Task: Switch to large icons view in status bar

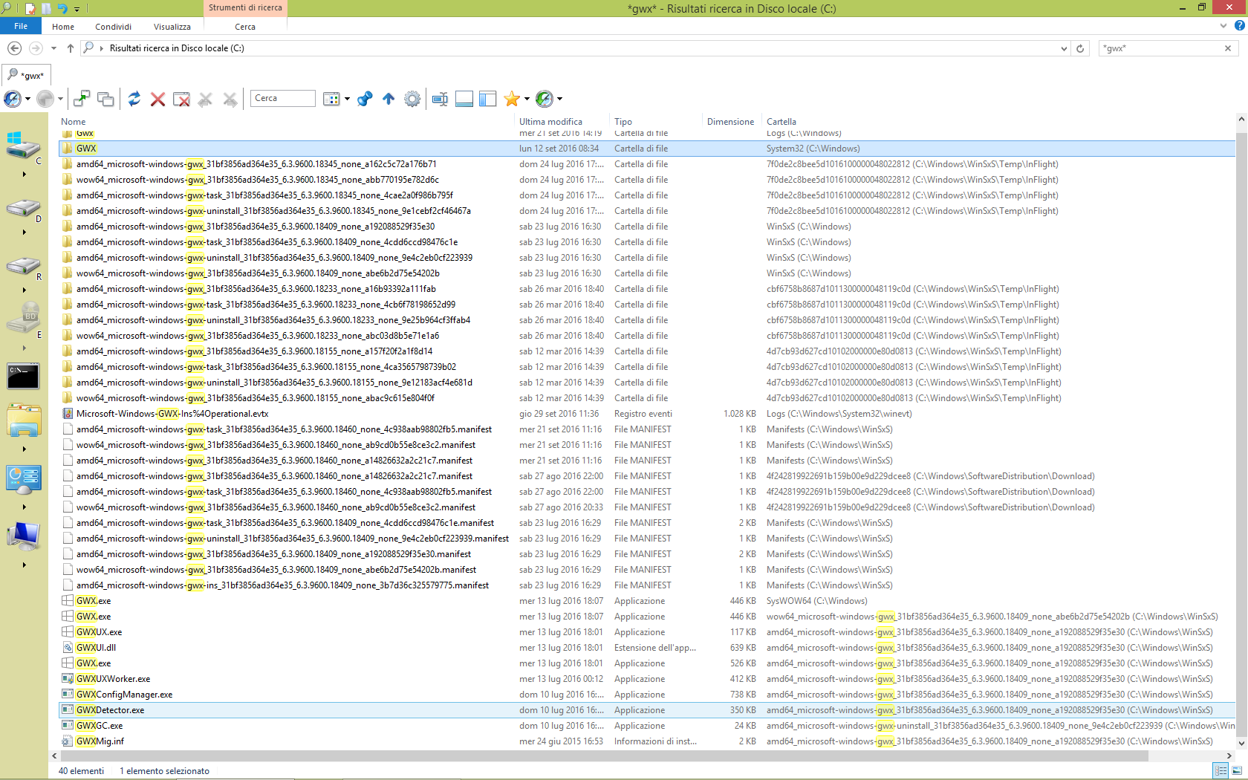Action: tap(1235, 771)
